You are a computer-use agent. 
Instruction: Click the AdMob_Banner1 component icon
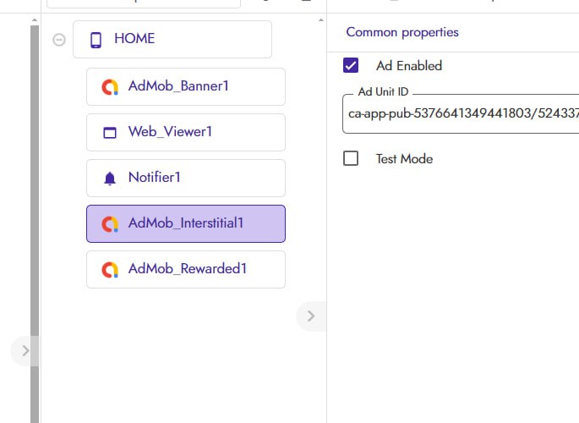pyautogui.click(x=109, y=86)
